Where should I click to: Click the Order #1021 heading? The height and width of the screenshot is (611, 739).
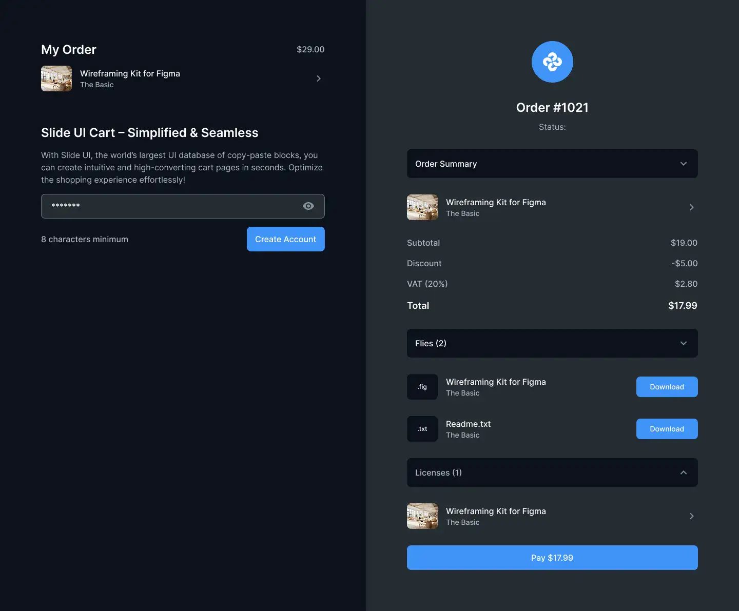(x=552, y=107)
